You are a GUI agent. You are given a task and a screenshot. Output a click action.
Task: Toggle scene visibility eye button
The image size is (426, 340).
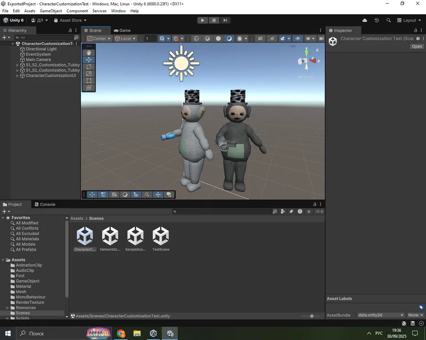(298, 39)
